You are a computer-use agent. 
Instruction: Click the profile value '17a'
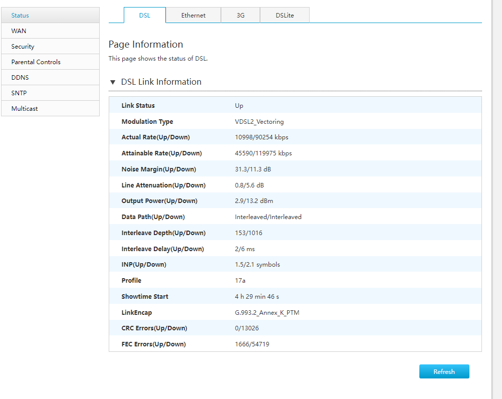pos(240,281)
